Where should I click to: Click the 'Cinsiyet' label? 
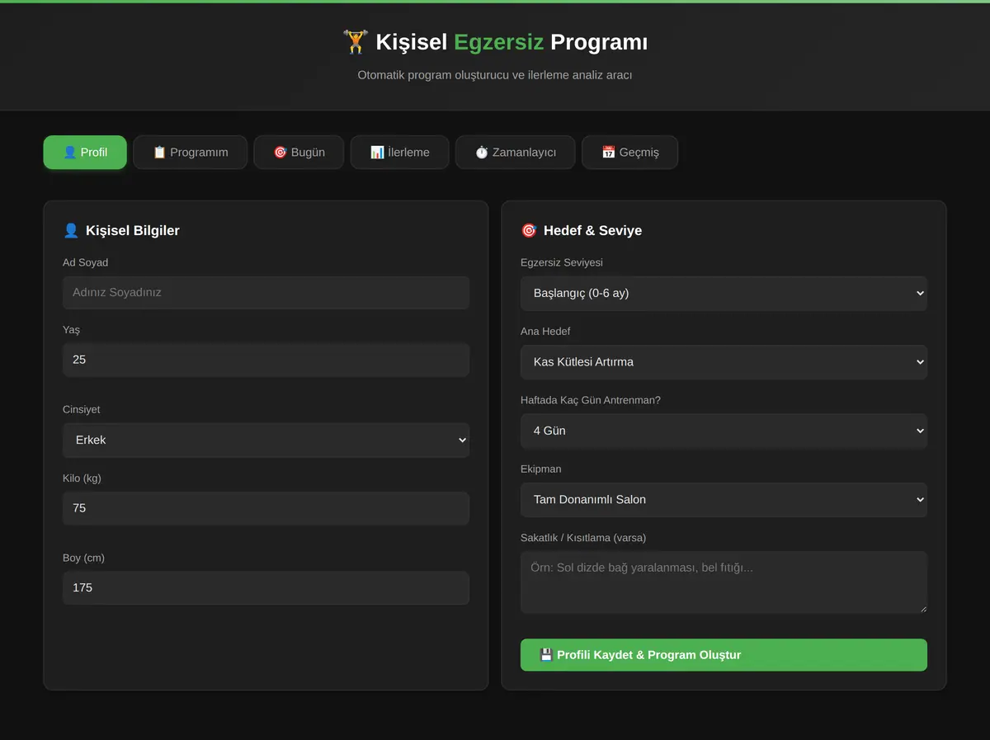(82, 410)
